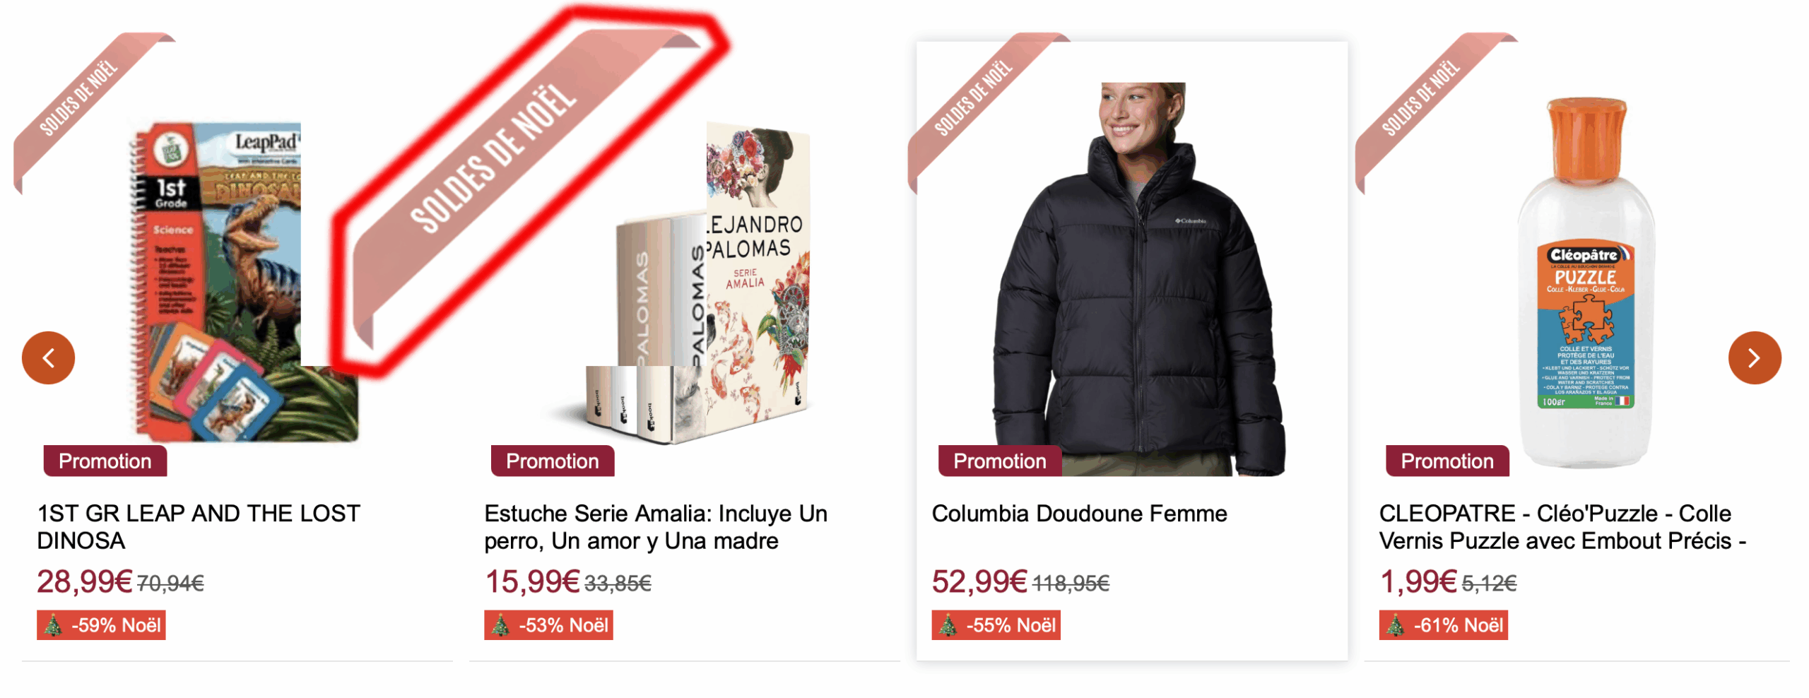This screenshot has width=1809, height=698.
Task: Click the next carousel arrow button
Action: pos(1754,357)
